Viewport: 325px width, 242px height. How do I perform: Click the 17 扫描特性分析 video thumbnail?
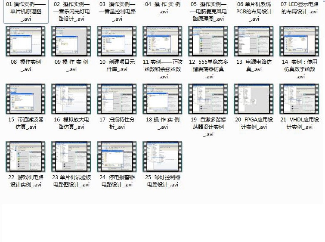click(x=117, y=99)
